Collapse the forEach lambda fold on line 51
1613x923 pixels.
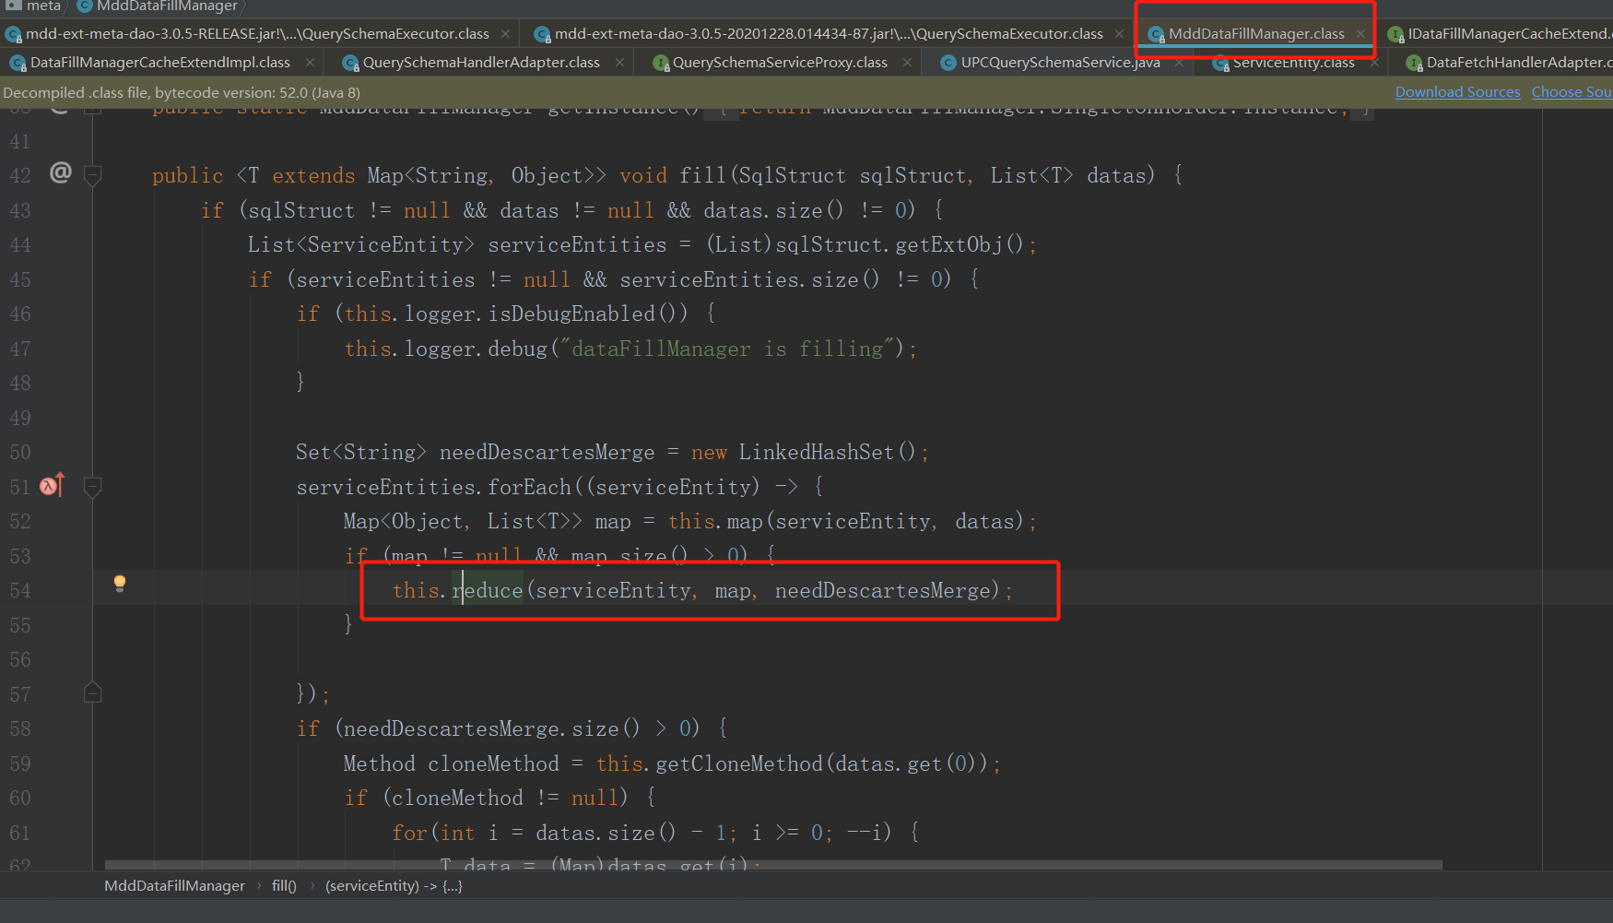(x=92, y=486)
